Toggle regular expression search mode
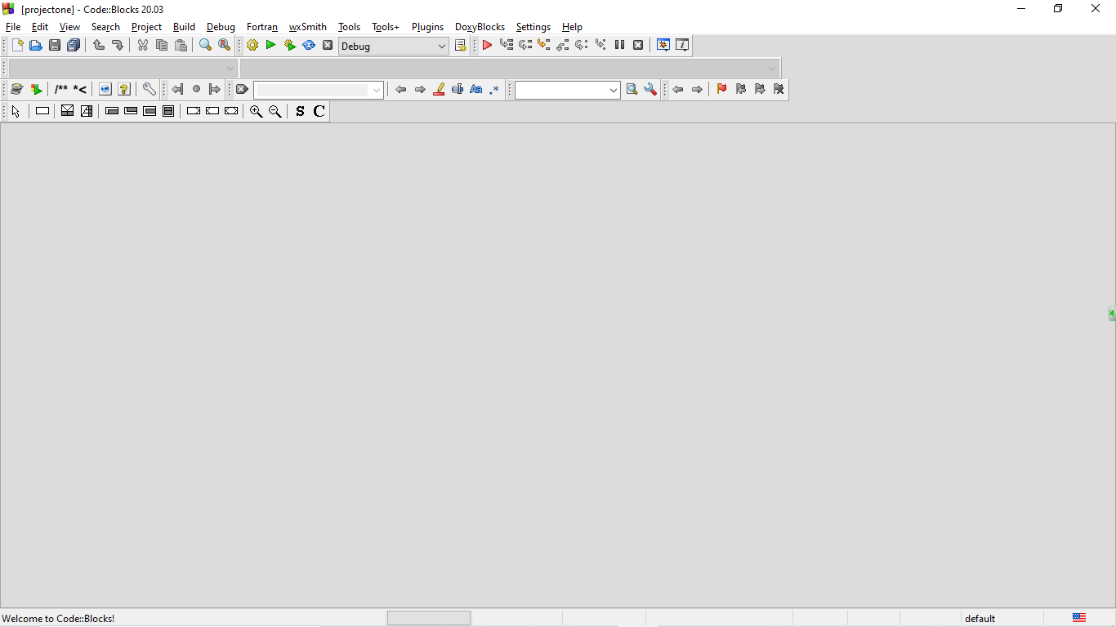1116x627 pixels. (x=495, y=90)
